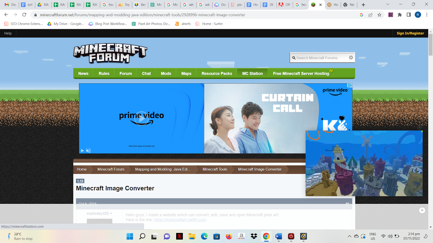Image resolution: width=433 pixels, height=243 pixels.
Task: Expand the explodey222 user dropdown
Action: pyautogui.click(x=111, y=214)
